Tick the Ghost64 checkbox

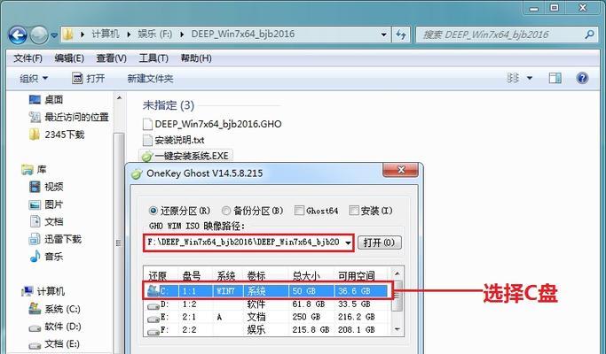(299, 211)
